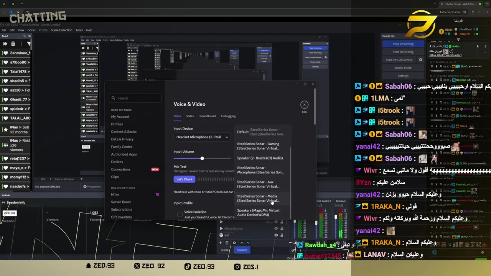
Task: Reload the Kick page in the browser
Action: point(473,12)
